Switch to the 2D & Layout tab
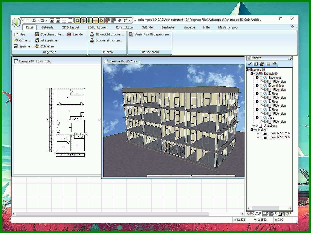 [x=71, y=27]
